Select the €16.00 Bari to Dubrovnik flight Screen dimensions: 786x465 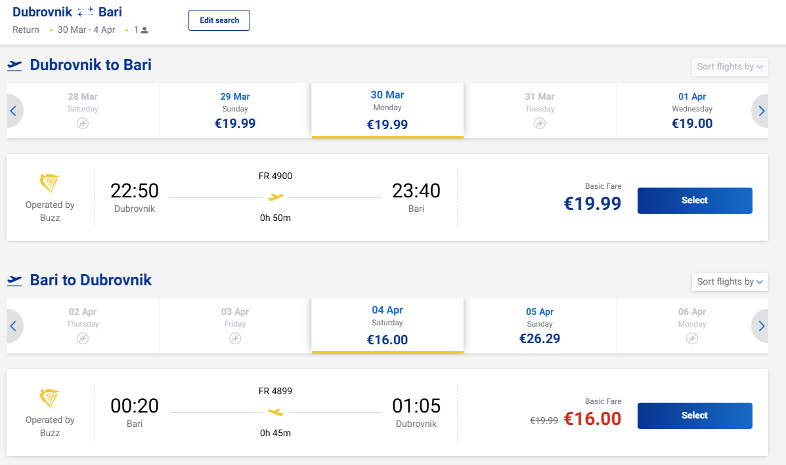pos(695,416)
